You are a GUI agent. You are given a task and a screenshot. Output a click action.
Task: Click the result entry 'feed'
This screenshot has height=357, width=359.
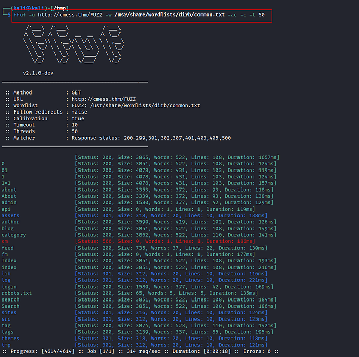(x=8, y=248)
